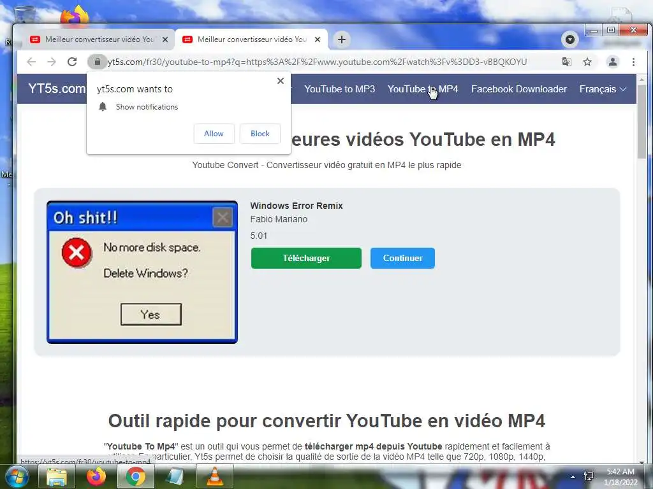
Task: Launch VLC media player from taskbar
Action: [214, 476]
